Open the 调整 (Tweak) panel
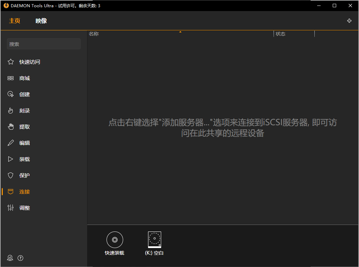The width and height of the screenshot is (359, 267). coord(24,208)
